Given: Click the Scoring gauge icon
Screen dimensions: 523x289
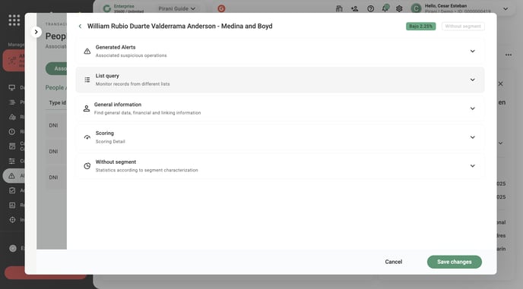Looking at the screenshot, I should pyautogui.click(x=87, y=137).
